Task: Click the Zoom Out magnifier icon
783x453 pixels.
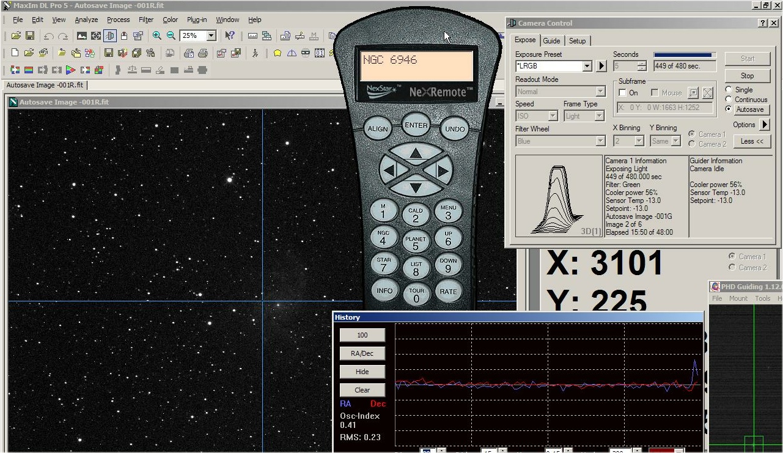Action: [x=171, y=36]
